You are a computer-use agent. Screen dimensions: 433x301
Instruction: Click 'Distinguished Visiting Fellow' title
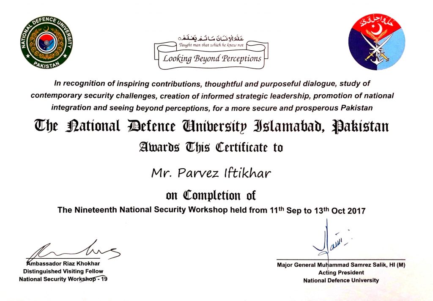[x=63, y=271]
